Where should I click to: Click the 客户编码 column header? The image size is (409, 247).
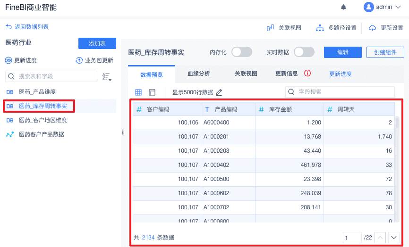(167, 109)
